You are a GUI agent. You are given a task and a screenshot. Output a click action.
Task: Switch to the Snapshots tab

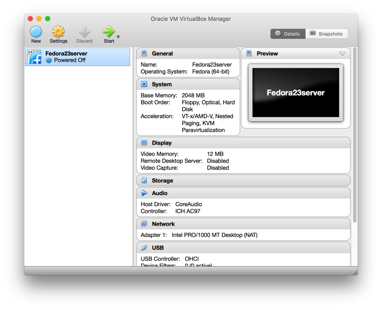pyautogui.click(x=326, y=34)
